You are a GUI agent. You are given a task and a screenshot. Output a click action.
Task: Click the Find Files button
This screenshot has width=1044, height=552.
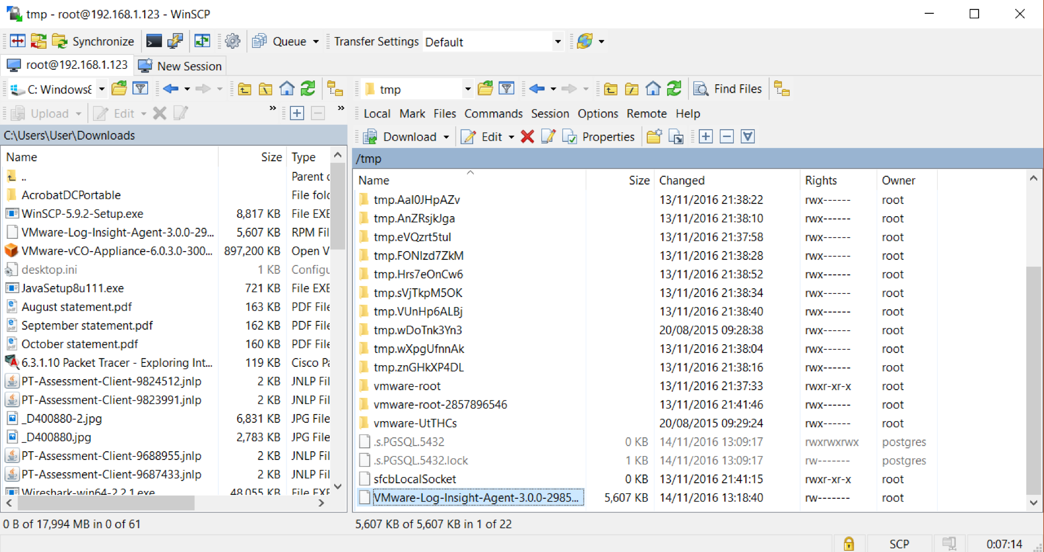point(728,89)
